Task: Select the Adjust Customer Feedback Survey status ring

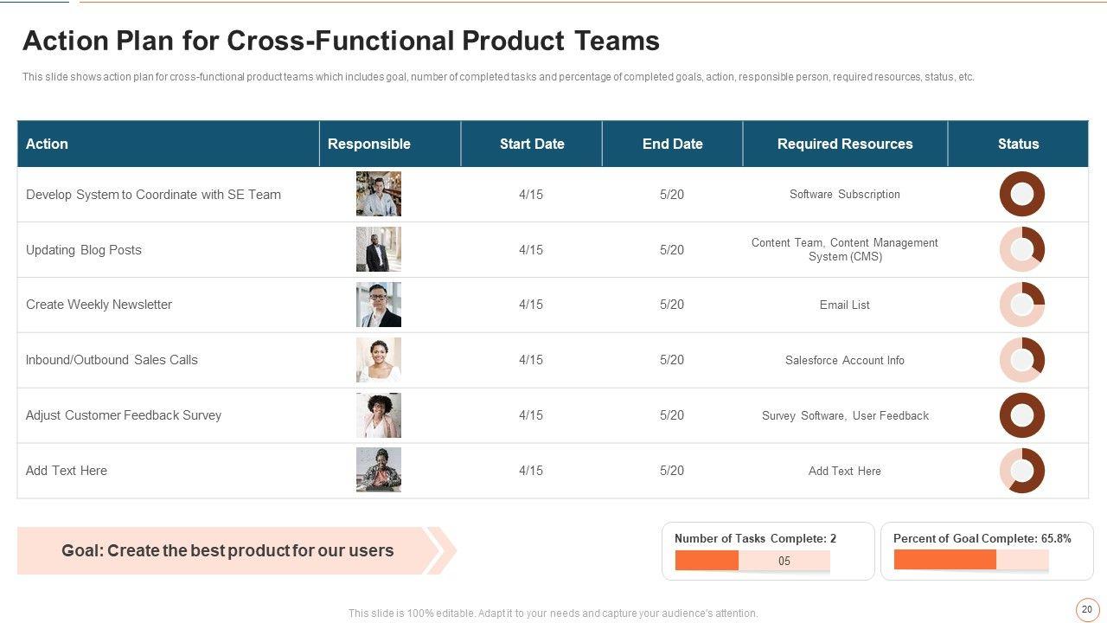Action: click(x=1022, y=415)
